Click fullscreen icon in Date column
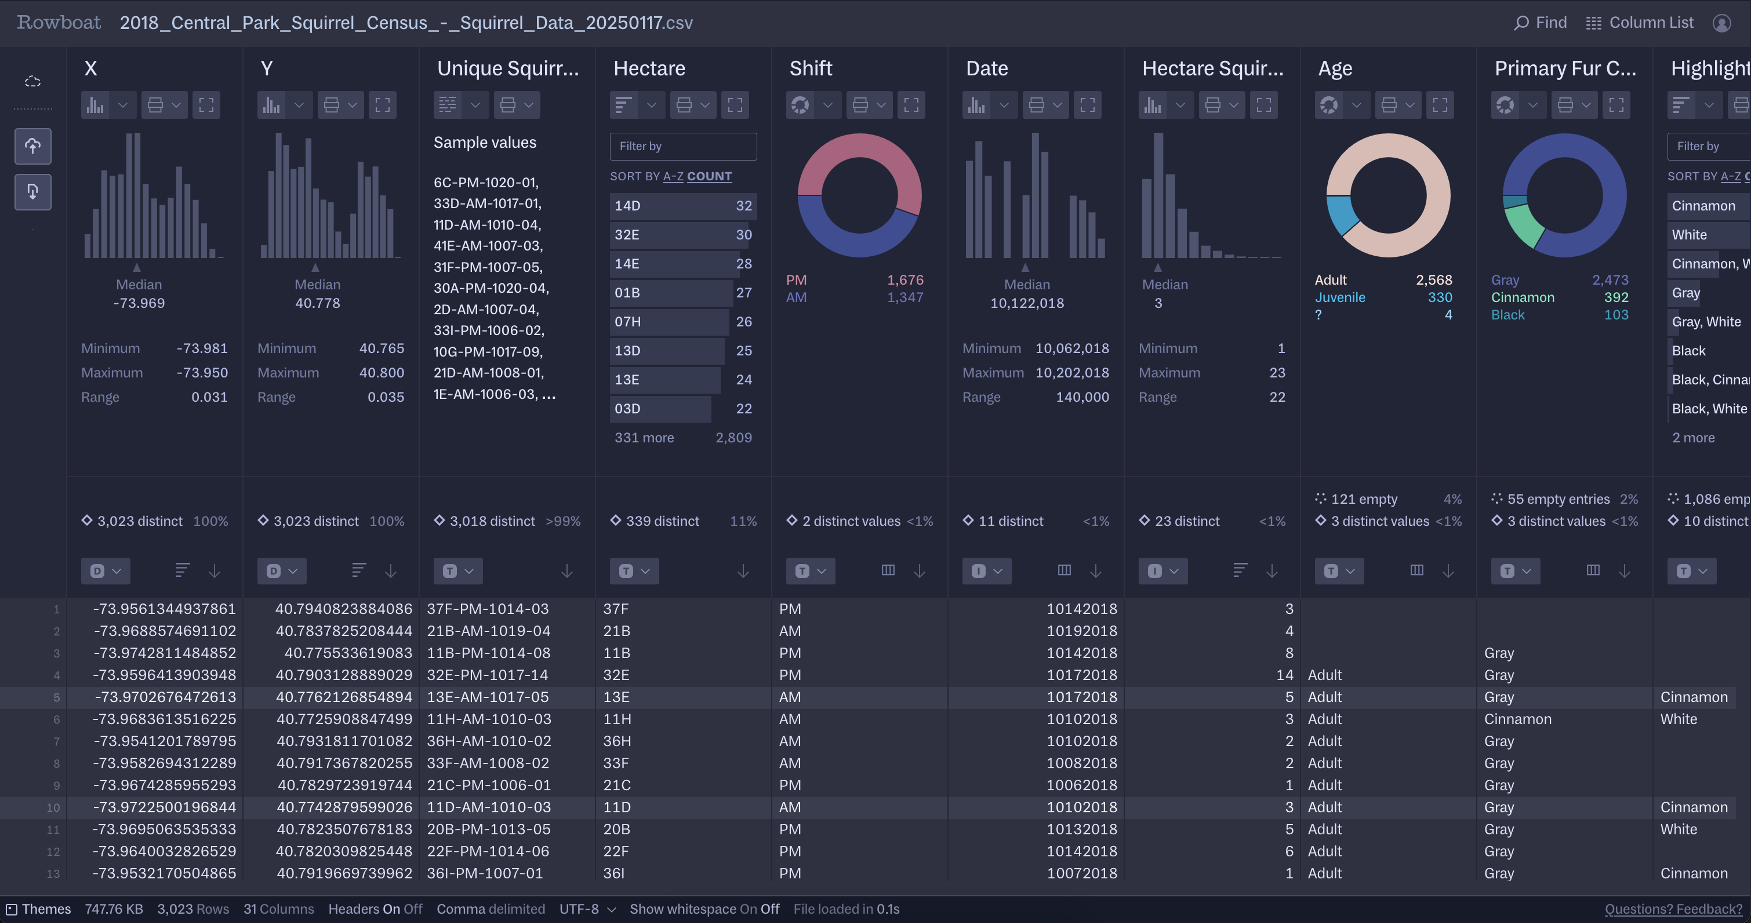This screenshot has height=923, width=1751. (x=1088, y=106)
